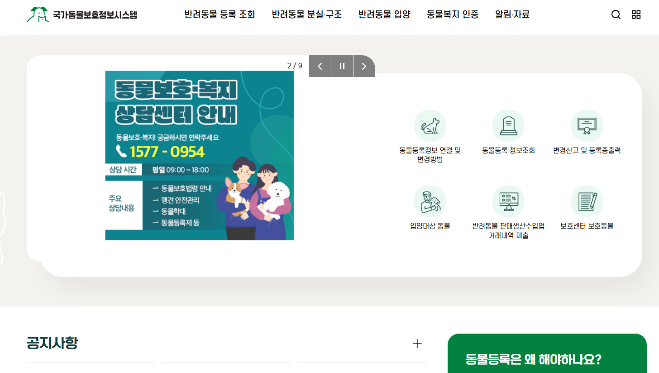This screenshot has width=659, height=373.
Task: Open the sitemap grid icon in header
Action: (636, 14)
